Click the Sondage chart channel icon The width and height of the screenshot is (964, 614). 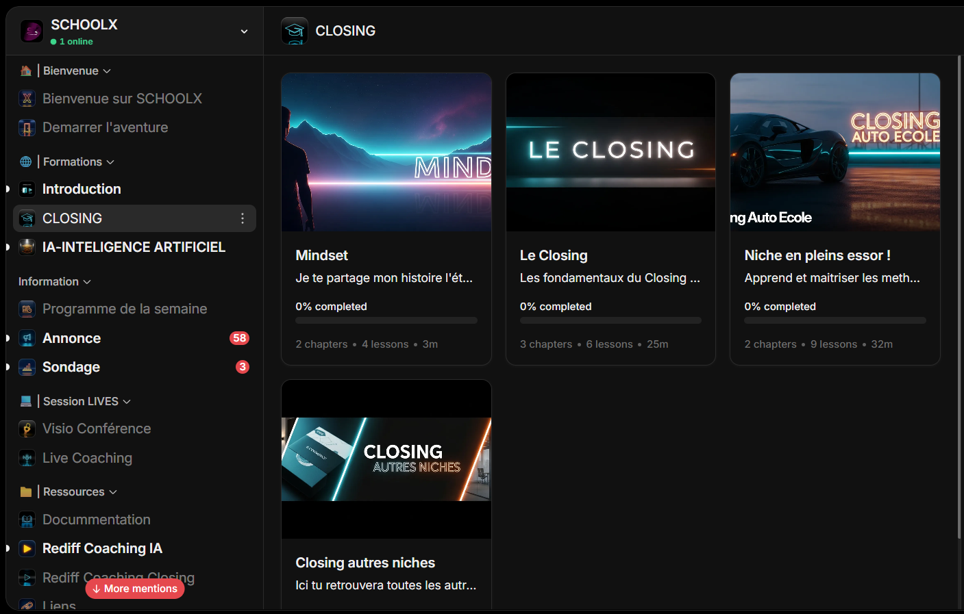[x=27, y=368]
